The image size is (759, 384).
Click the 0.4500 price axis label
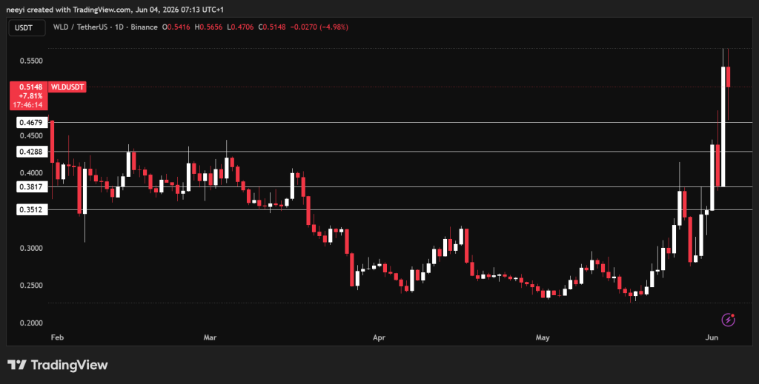[31, 135]
